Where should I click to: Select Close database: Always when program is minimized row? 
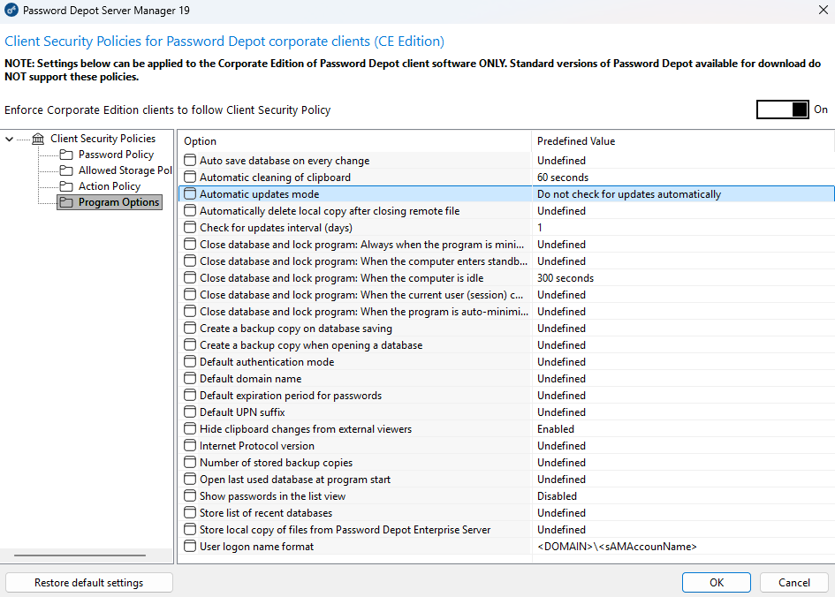[506, 245]
